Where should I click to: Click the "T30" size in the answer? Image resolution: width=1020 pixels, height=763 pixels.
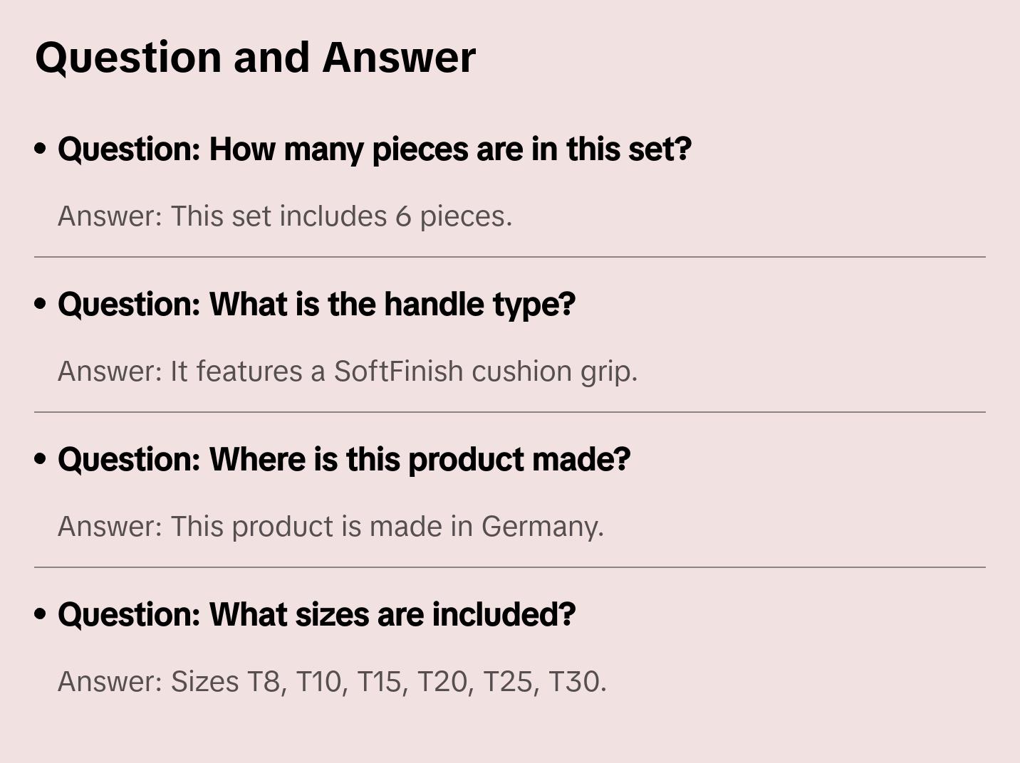click(x=576, y=682)
